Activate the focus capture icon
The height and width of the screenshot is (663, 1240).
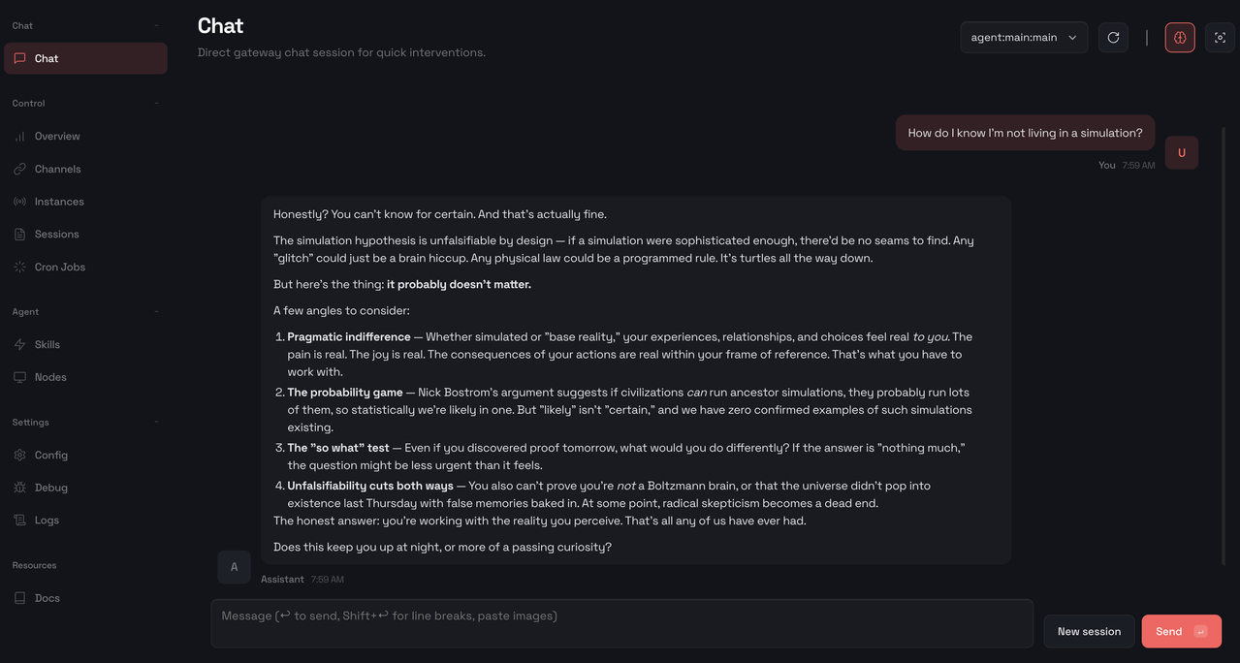point(1219,37)
